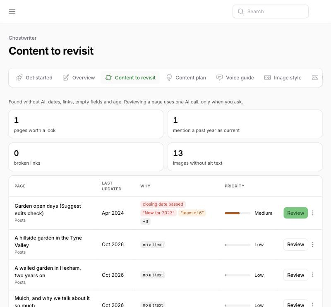Click the speech bubble icon beside Voice guide
The image size is (331, 307).
point(219,78)
